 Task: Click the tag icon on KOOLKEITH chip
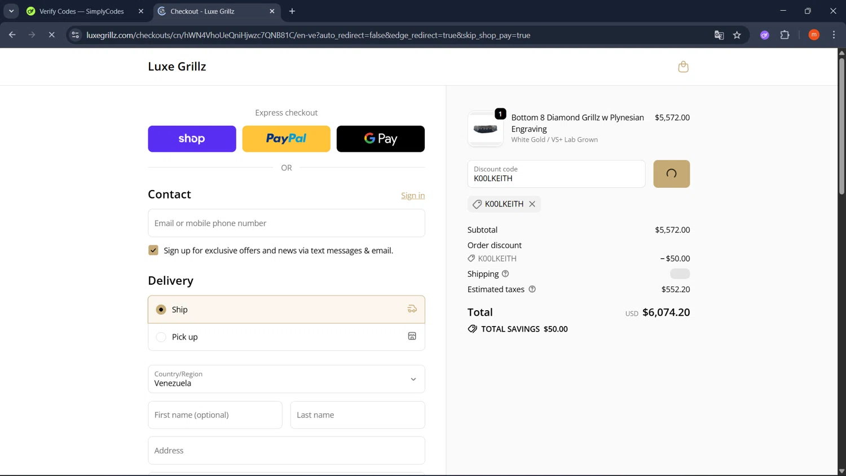click(477, 204)
